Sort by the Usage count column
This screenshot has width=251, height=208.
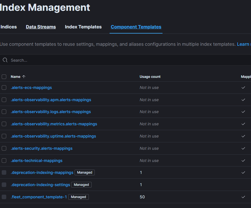tap(150, 77)
